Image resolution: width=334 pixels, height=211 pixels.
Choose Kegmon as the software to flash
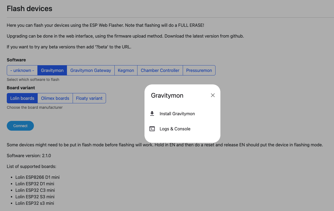pyautogui.click(x=126, y=70)
